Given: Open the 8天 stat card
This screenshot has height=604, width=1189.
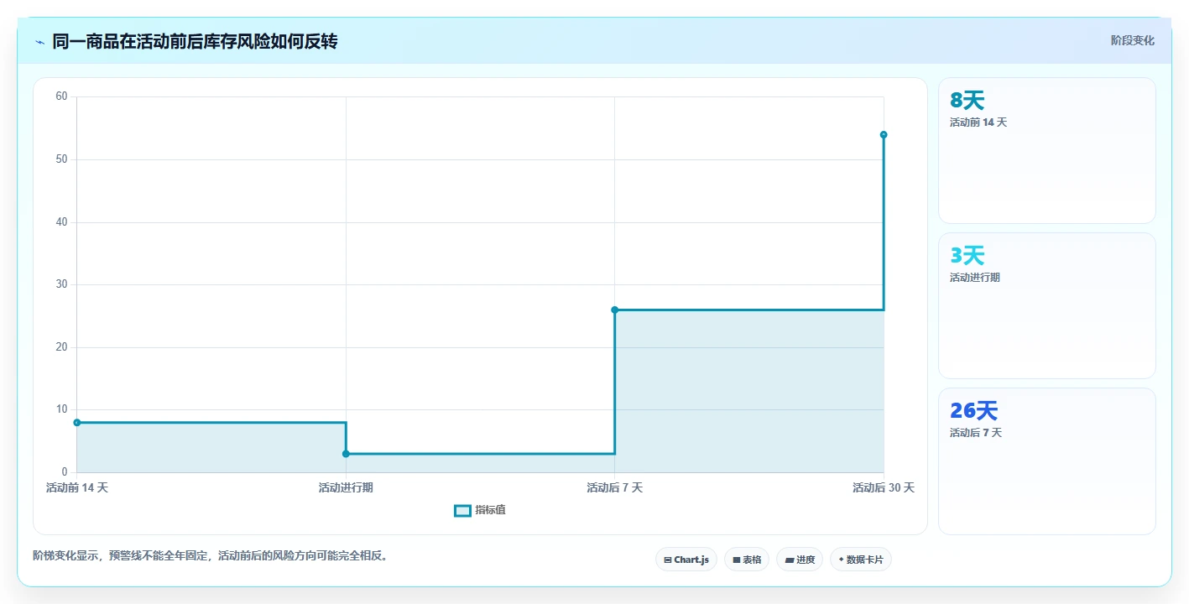Looking at the screenshot, I should (1047, 151).
